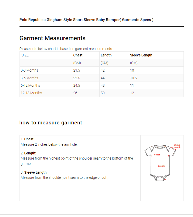Select the SIZE column header
The image size is (193, 217).
coord(25,55)
